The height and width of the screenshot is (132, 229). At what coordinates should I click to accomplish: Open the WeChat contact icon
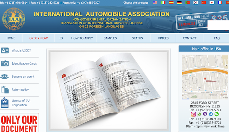click(217, 114)
